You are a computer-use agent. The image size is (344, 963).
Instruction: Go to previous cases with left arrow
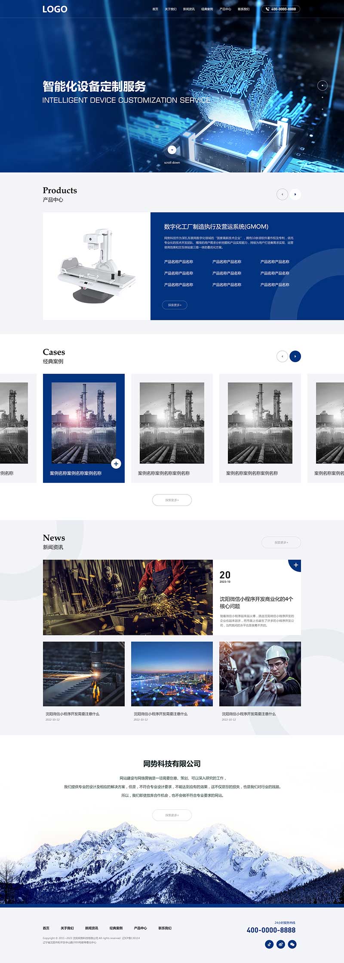[x=282, y=356]
